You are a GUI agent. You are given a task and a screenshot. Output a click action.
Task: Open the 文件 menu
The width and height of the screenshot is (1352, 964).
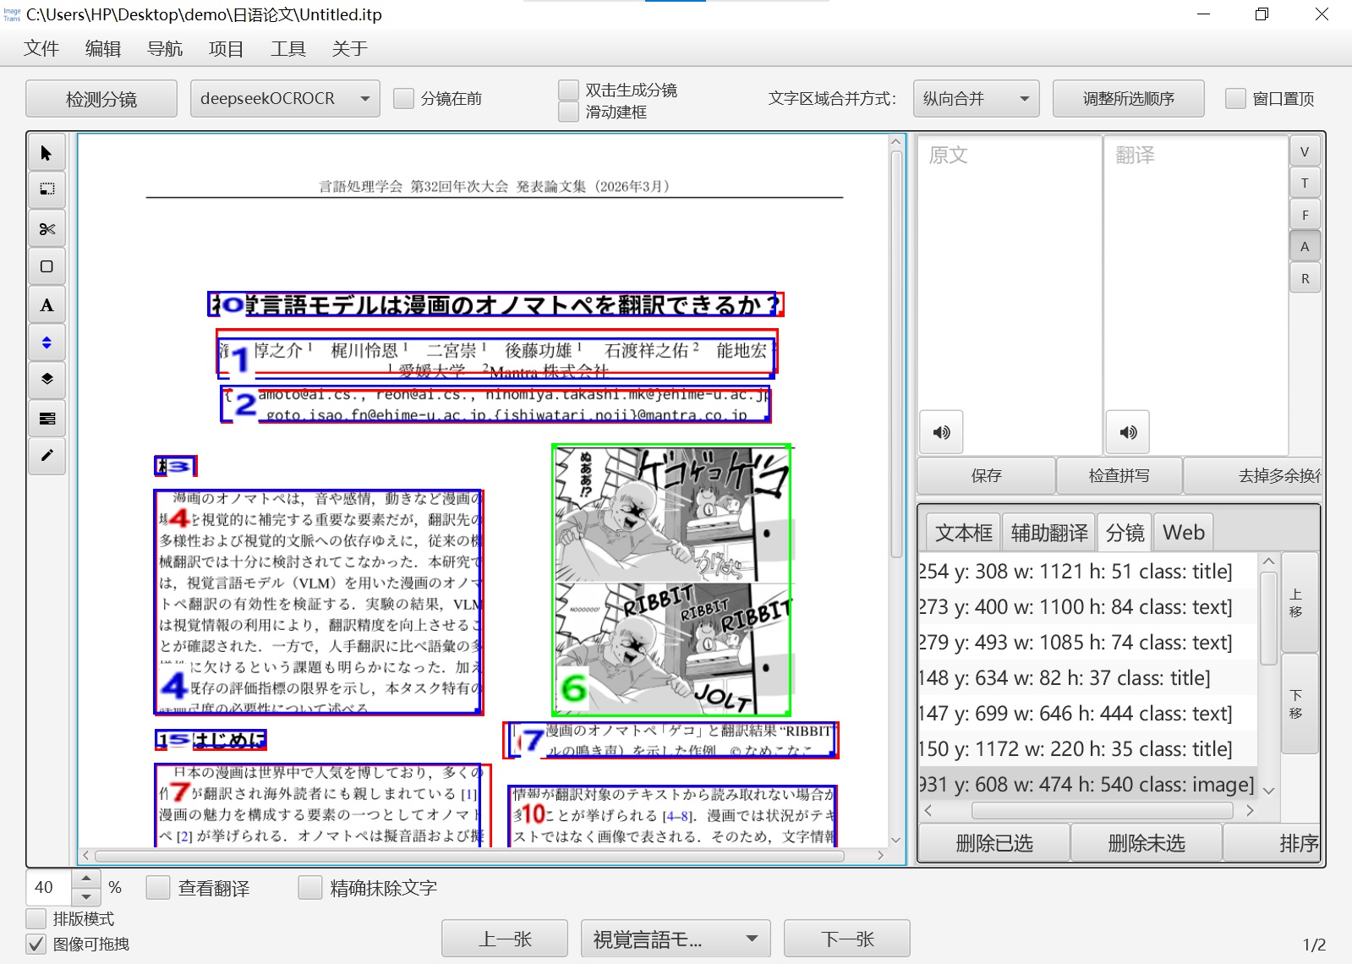41,48
